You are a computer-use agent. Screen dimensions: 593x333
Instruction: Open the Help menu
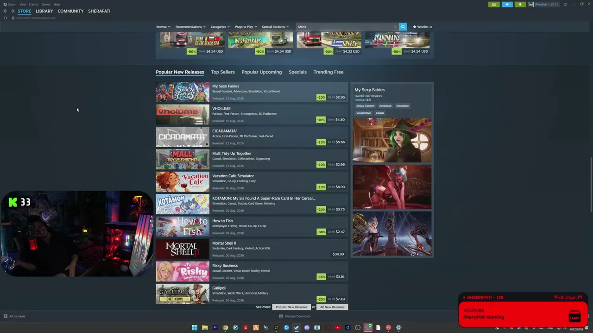57,4
